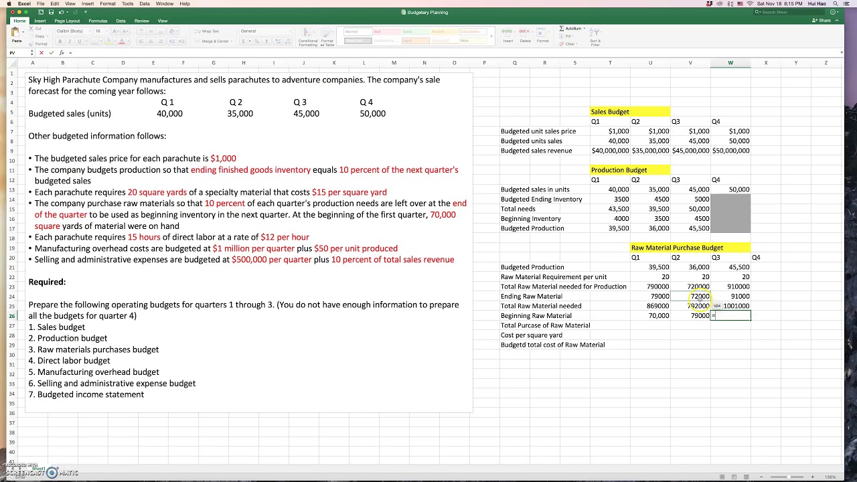Open the Merge & Center dropdown arrow
Screen dimensions: 857x482
[233, 42]
